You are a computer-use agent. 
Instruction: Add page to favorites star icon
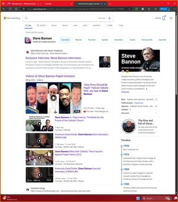tap(129, 9)
